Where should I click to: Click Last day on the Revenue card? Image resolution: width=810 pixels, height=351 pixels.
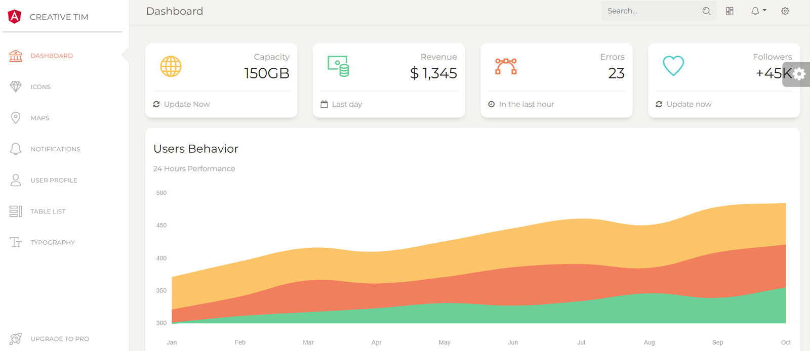[x=347, y=104]
